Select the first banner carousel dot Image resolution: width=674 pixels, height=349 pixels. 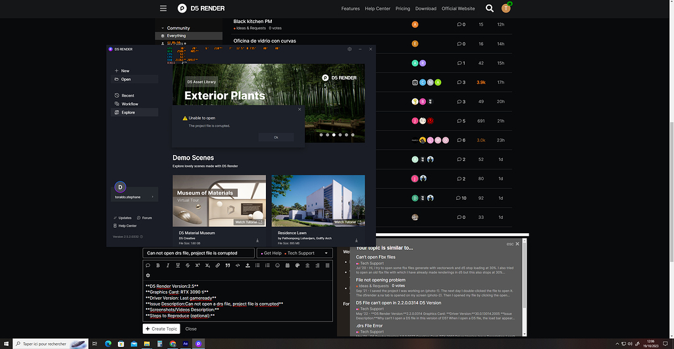click(x=321, y=135)
